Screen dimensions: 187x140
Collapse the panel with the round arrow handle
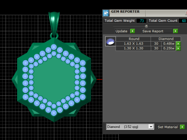coord(146,26)
